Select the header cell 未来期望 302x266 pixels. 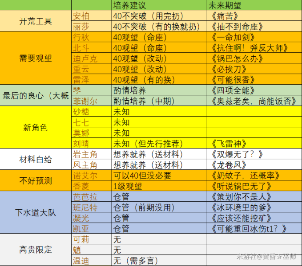(x=254, y=5)
